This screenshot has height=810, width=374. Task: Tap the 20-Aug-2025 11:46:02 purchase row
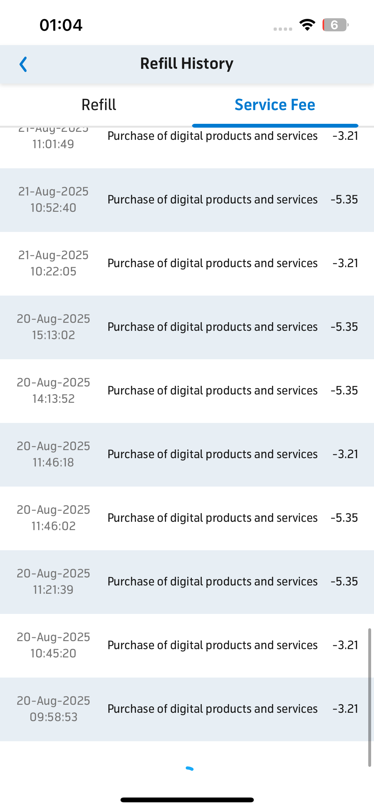click(x=187, y=518)
